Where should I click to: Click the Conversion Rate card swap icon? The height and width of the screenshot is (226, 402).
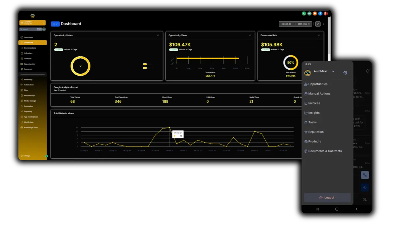[x=319, y=35]
